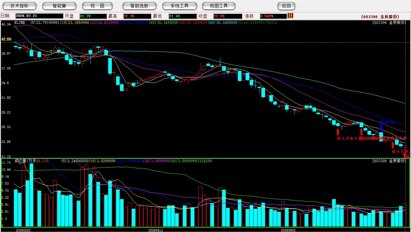Click the dark red [603396 金辰股份] header label
The height and width of the screenshot is (232, 411).
[x=380, y=17]
